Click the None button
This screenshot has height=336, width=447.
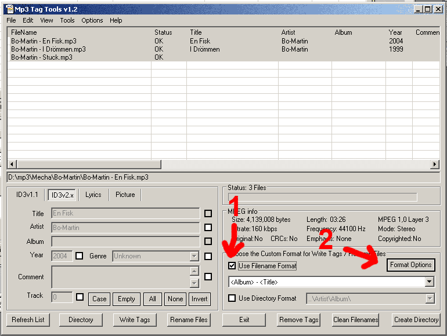coord(175,299)
